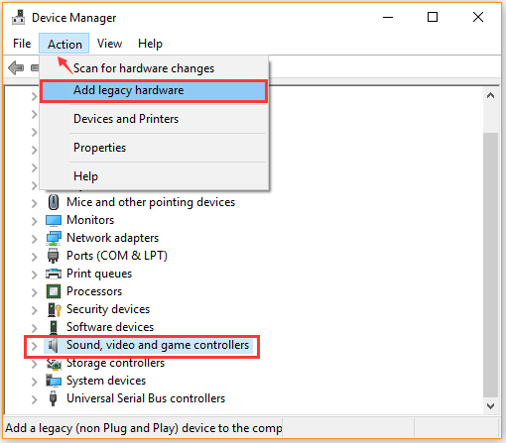Click the back arrow toolbar button
Image resolution: width=506 pixels, height=443 pixels.
[x=16, y=68]
